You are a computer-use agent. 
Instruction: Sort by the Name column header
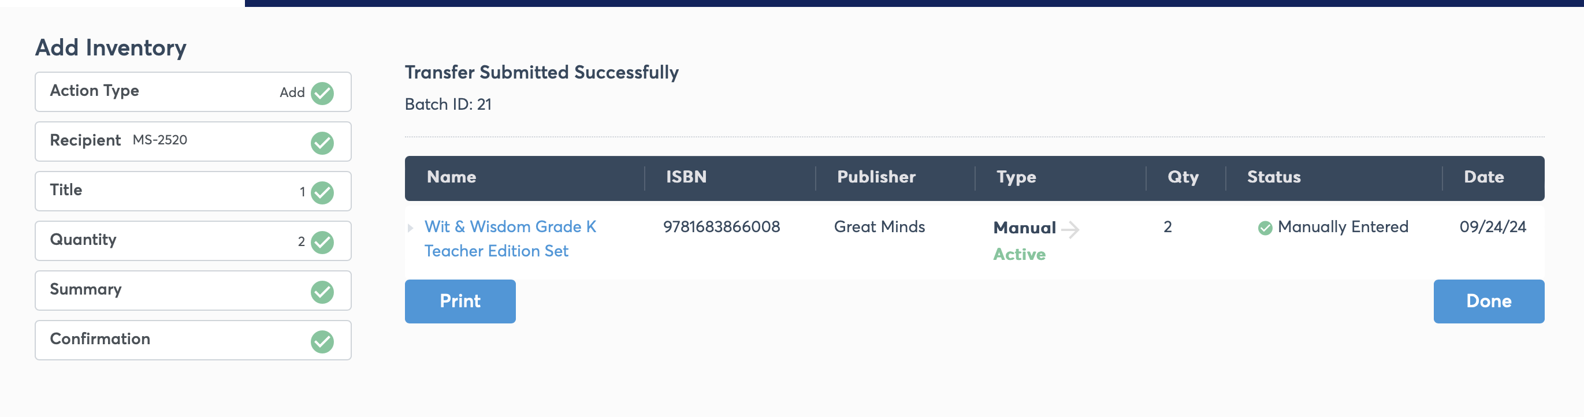(x=451, y=177)
